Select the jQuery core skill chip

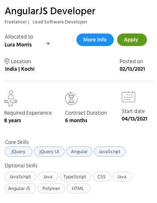18,152
